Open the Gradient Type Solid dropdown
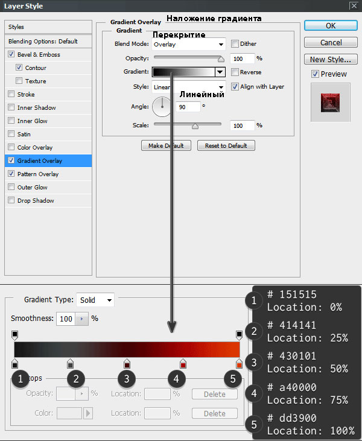Image resolution: width=362 pixels, height=441 pixels. coord(95,300)
